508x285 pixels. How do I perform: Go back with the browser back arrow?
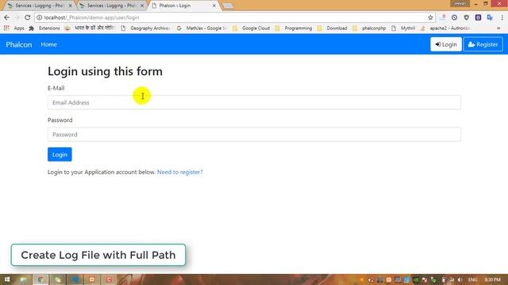[x=7, y=17]
